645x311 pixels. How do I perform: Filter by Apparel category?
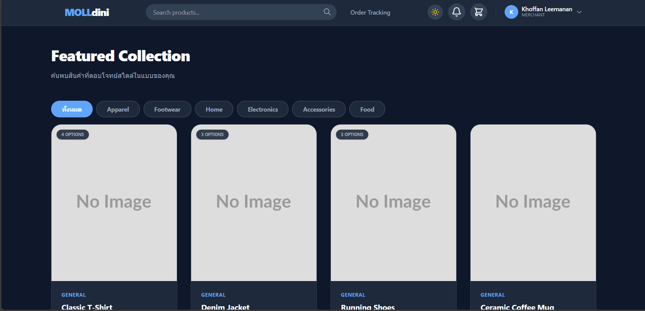coord(118,109)
